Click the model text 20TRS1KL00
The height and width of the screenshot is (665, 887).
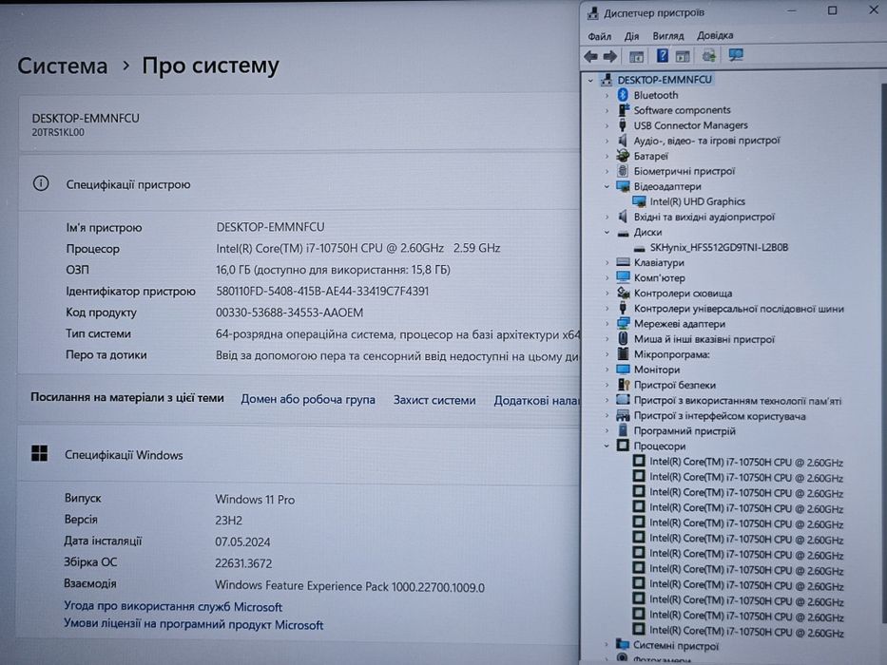(58, 132)
